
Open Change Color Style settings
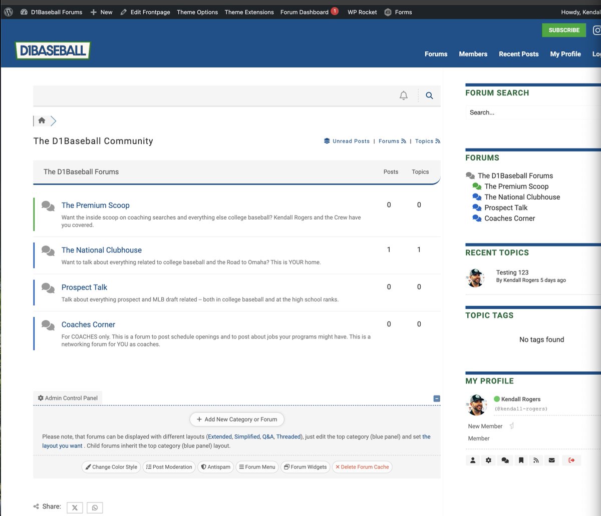click(111, 467)
